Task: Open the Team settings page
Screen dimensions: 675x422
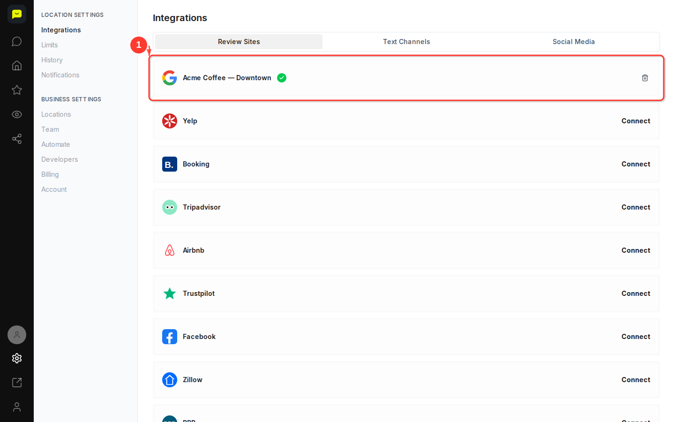Action: pos(50,129)
